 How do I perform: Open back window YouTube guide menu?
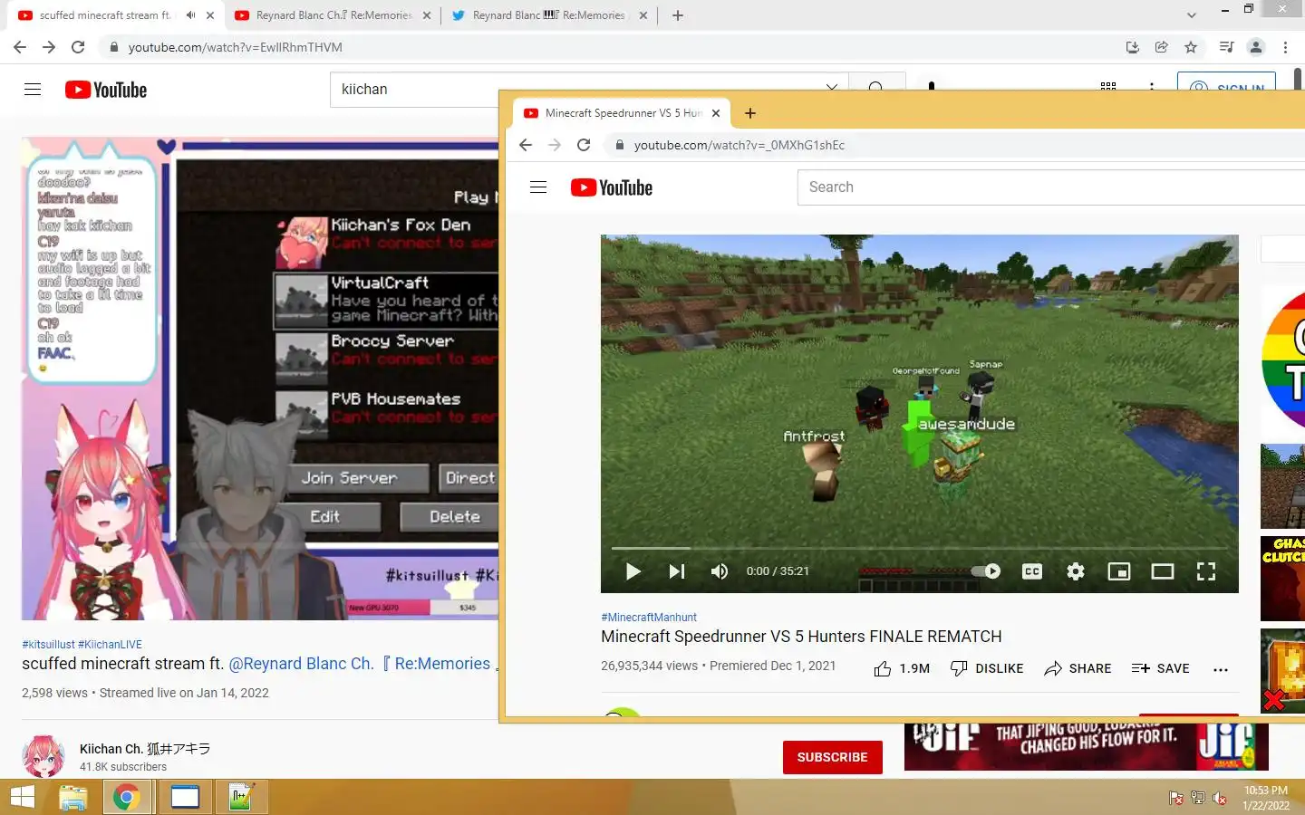pyautogui.click(x=33, y=89)
